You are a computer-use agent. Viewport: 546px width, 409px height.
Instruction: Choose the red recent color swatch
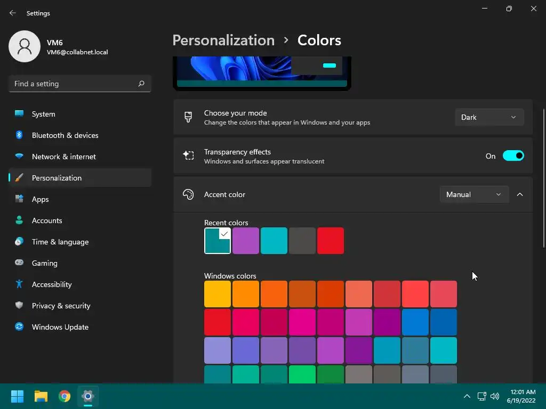click(331, 241)
